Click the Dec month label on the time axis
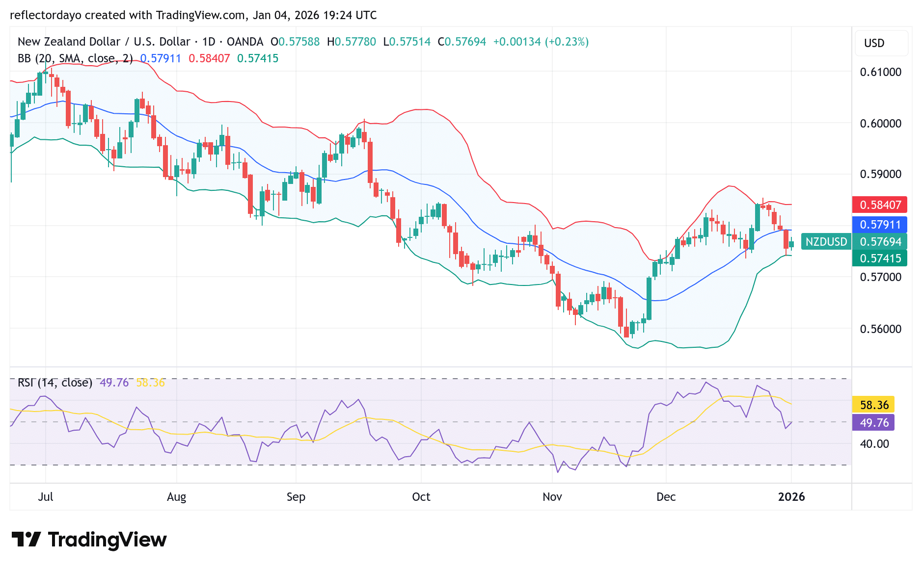922x569 pixels. click(x=667, y=496)
